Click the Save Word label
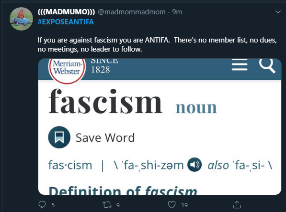The width and height of the screenshot is (286, 212). [x=105, y=138]
